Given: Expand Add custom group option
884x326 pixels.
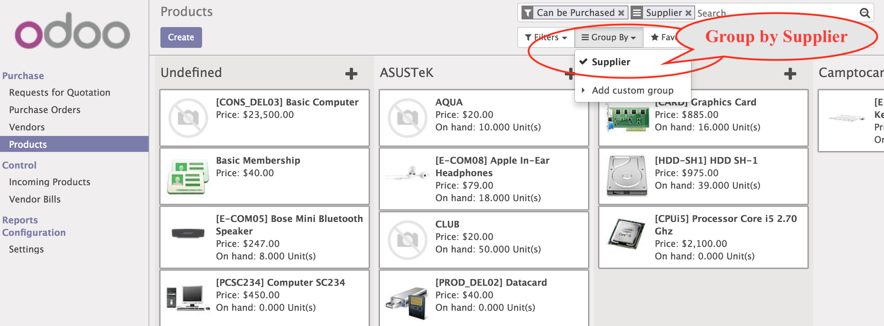Looking at the screenshot, I should pos(633,91).
